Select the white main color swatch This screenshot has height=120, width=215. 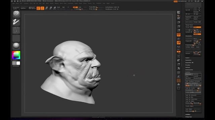[x=18, y=63]
